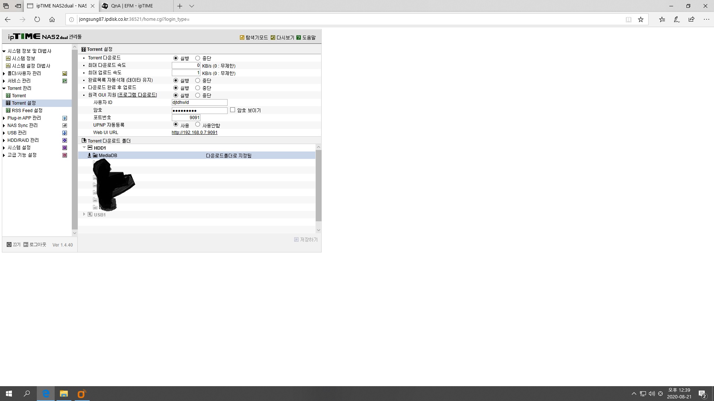Click the Plug-in APP 관리 side icon
Screen dimensions: 714x401
point(65,118)
